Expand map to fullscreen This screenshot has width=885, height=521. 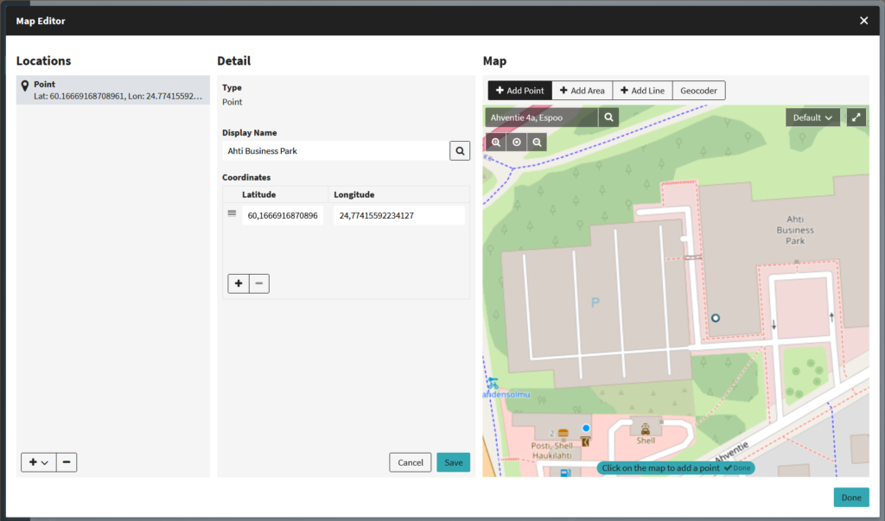coord(856,117)
